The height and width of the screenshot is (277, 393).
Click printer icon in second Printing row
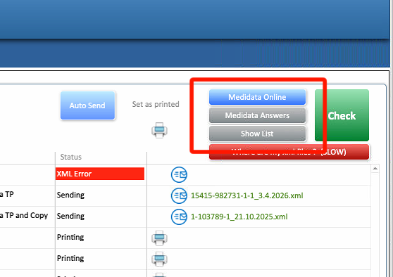(159, 259)
